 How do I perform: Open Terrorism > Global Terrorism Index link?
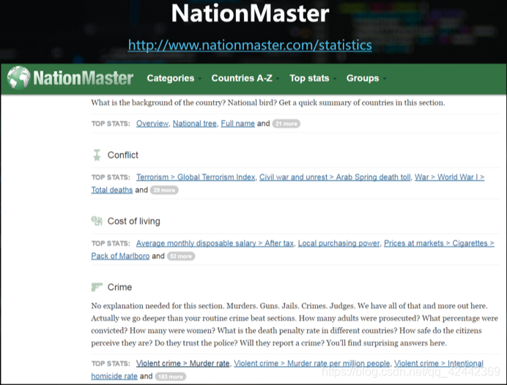click(x=196, y=177)
